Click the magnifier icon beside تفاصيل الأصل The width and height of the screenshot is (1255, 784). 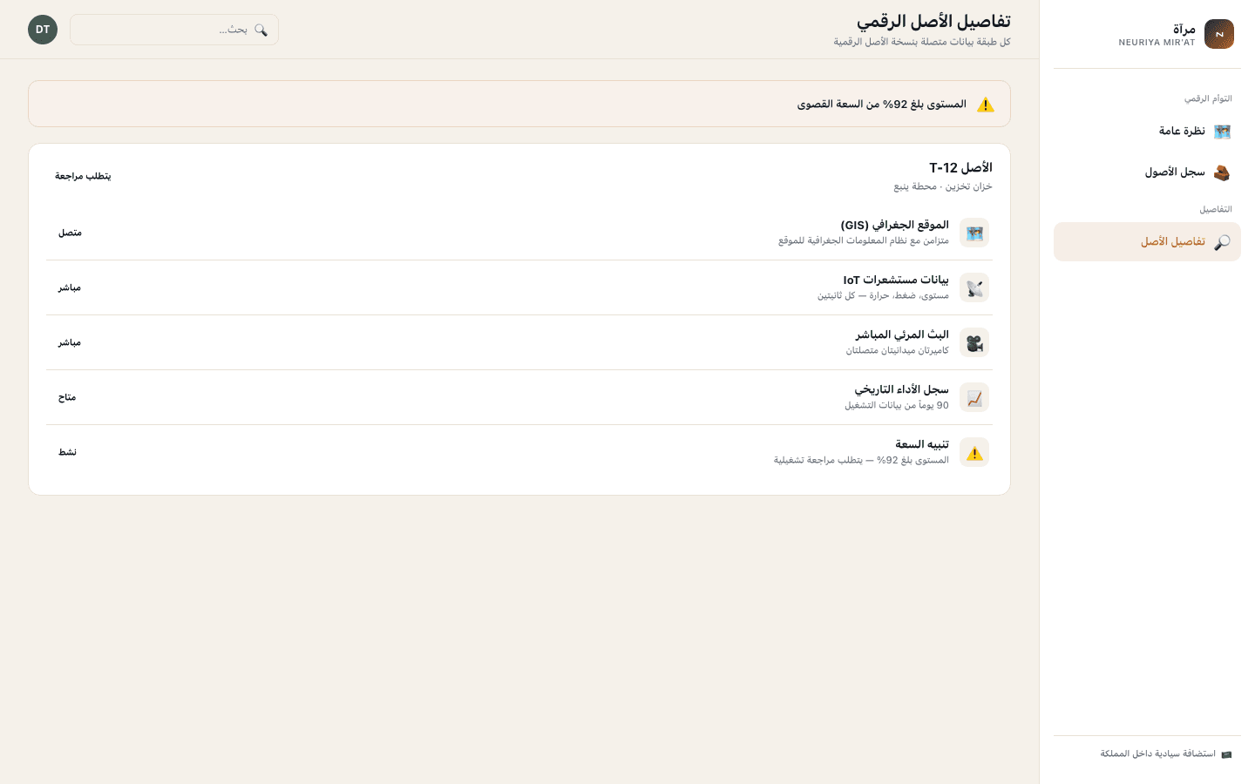coord(1222,241)
